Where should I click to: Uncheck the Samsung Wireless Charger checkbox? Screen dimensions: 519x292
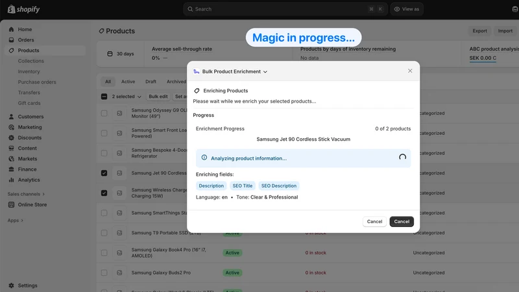104,193
